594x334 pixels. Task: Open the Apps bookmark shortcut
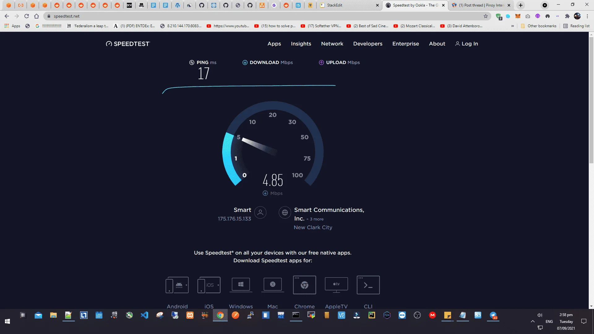pyautogui.click(x=12, y=26)
